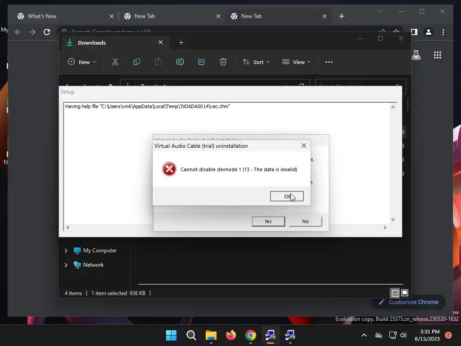
Task: Open Chrome's three-dot menu
Action: pos(443,32)
